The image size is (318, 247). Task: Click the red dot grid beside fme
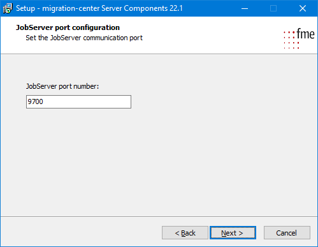[290, 40]
